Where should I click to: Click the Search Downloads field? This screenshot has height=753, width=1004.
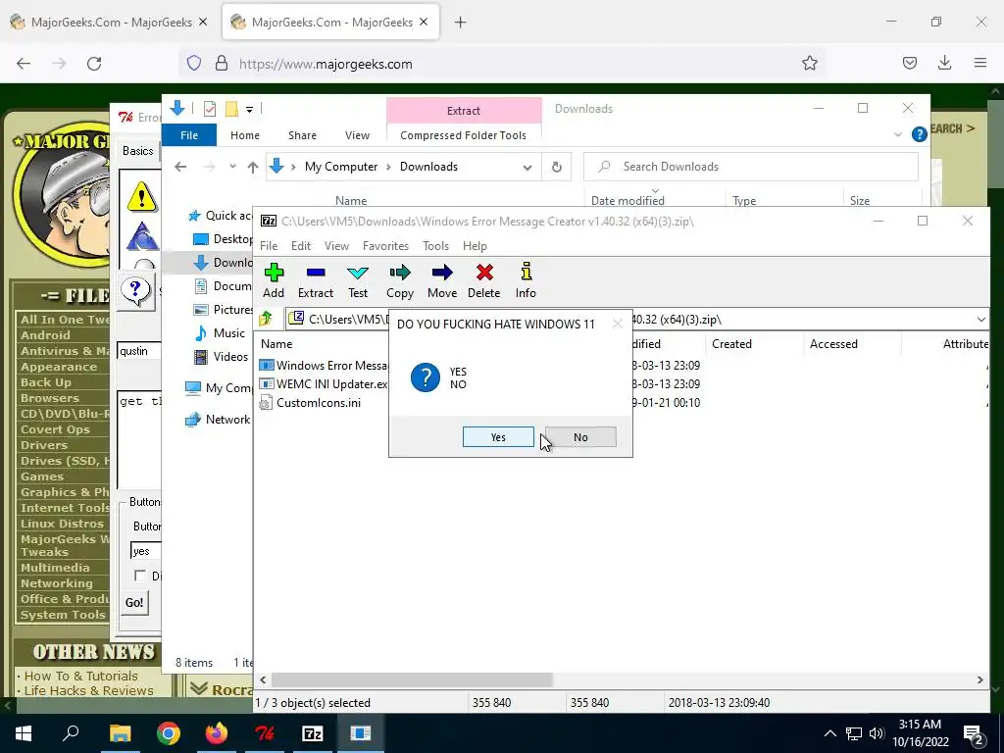(751, 167)
